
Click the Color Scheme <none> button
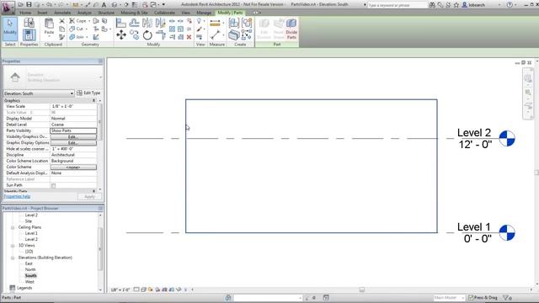click(x=73, y=167)
